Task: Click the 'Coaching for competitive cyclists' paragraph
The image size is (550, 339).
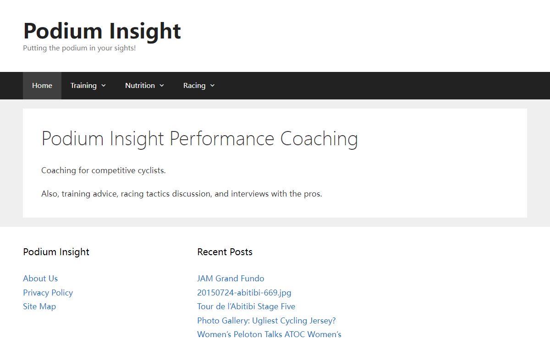Action: (104, 170)
